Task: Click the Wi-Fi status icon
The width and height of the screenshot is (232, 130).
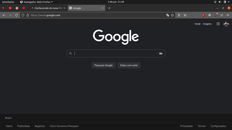Action: pos(215,2)
